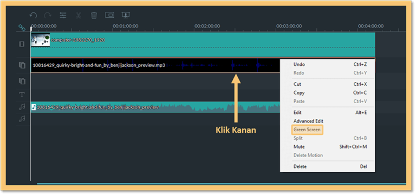Click the Undo arrow icon in toolbar
The width and height of the screenshot is (416, 195).
pyautogui.click(x=33, y=15)
